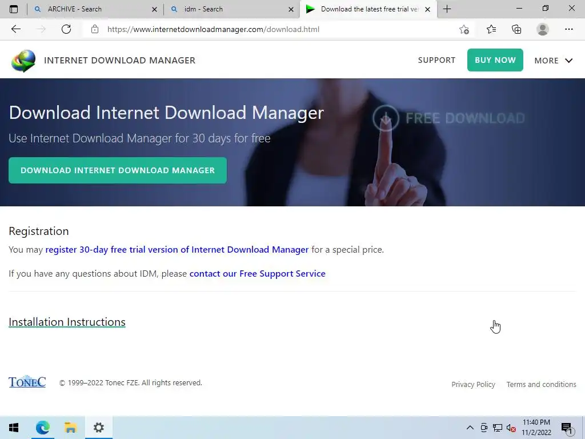585x439 pixels.
Task: Click the Tonec logo in footer
Action: point(27,381)
